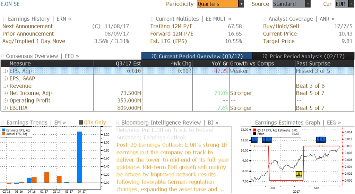The width and height of the screenshot is (355, 194).
Task: Click the Next Announcement date 11/08/17
Action: point(117,26)
